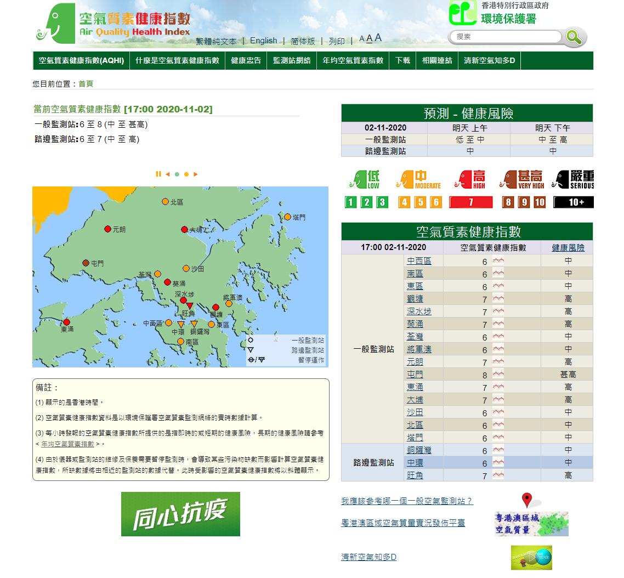Open the 深水埗 station link
The image size is (624, 578).
[x=419, y=311]
